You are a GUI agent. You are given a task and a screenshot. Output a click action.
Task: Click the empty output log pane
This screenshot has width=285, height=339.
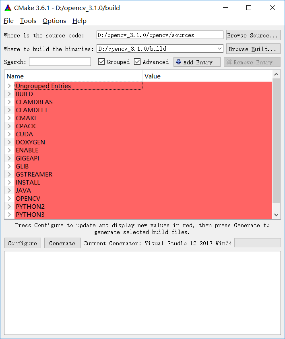click(142, 293)
